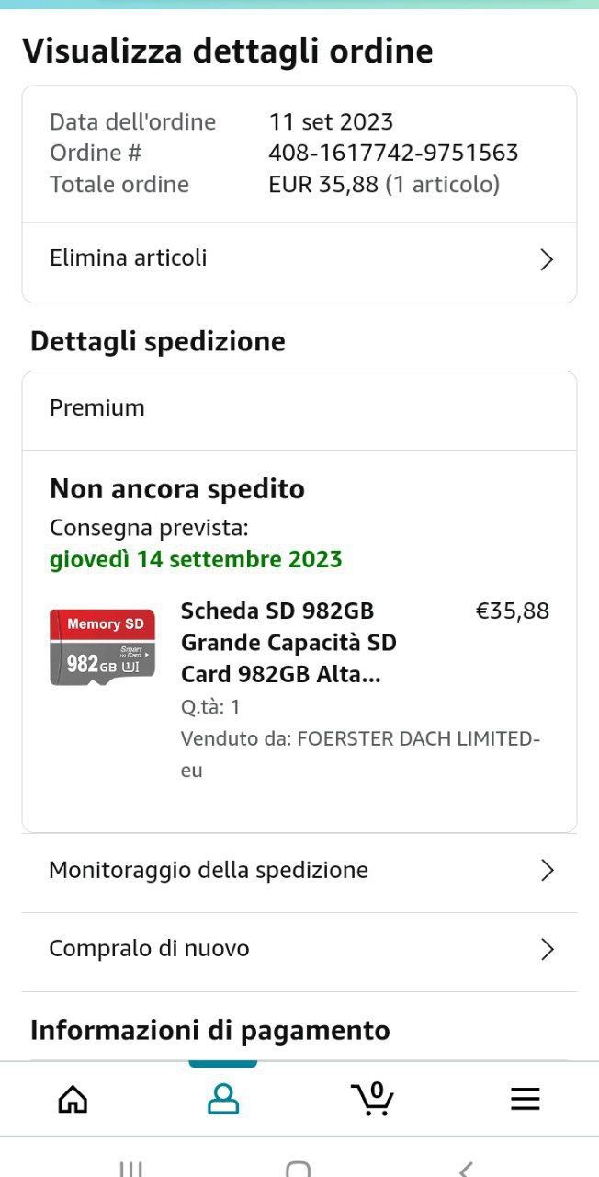Tap the Android back navigation icon

(x=466, y=1169)
